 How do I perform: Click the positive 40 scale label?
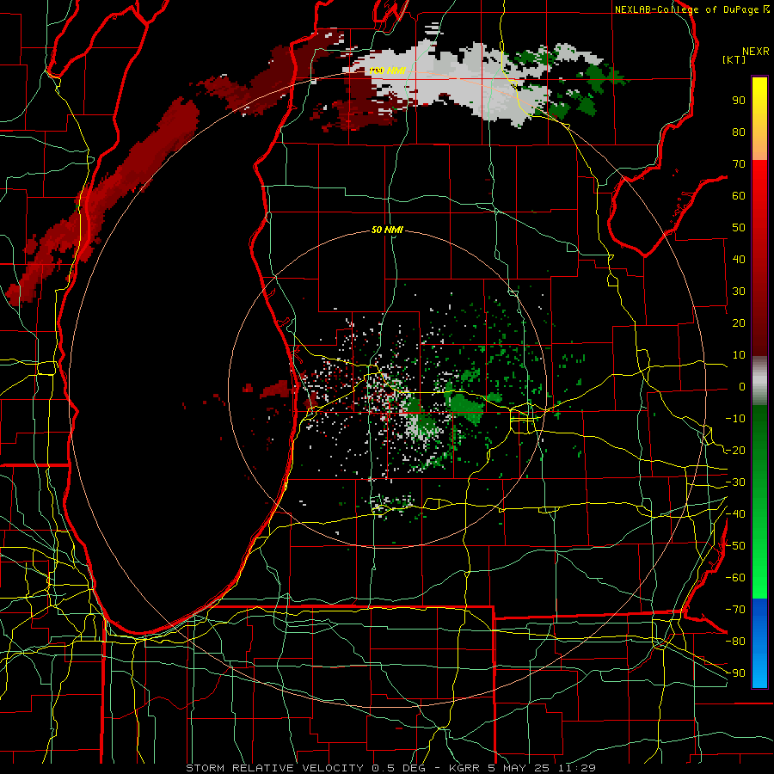point(739,259)
